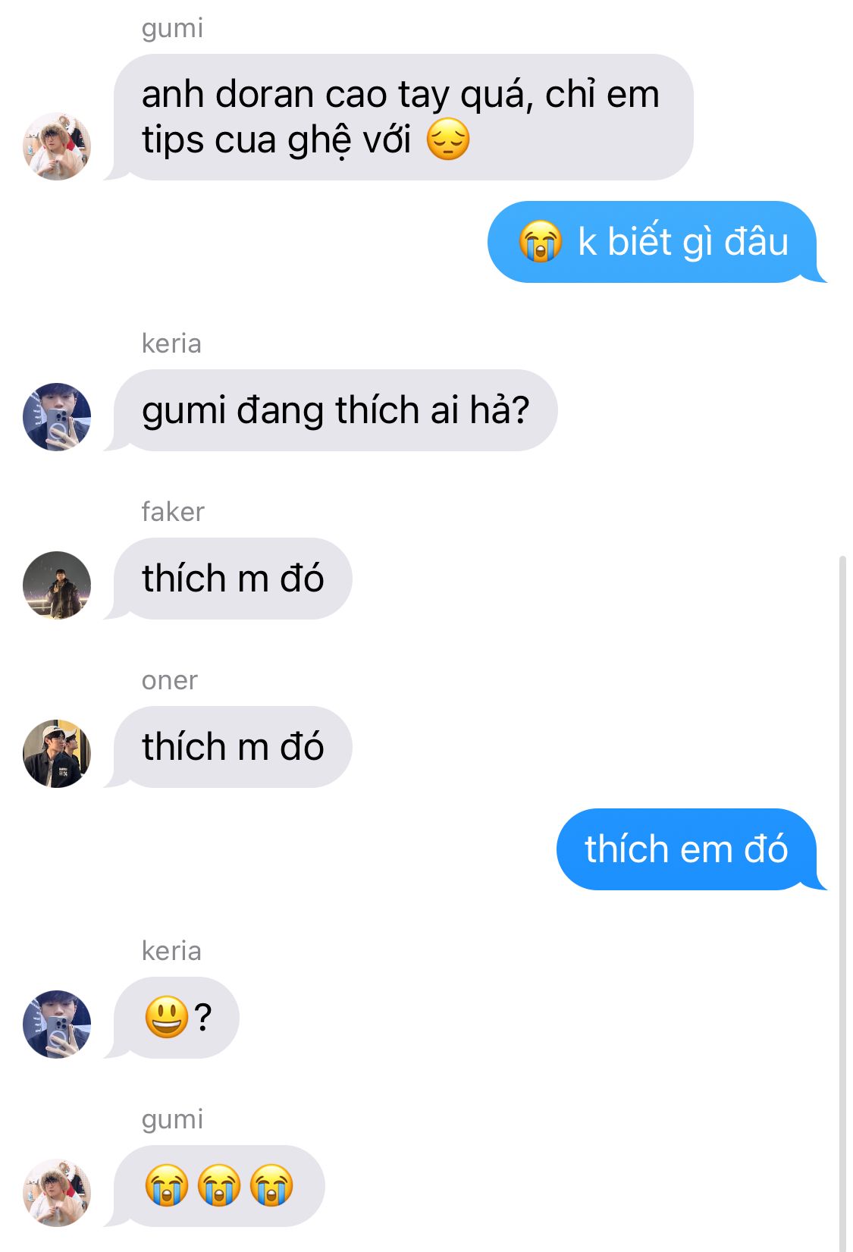Tap oner's profile picture
The width and height of the screenshot is (853, 1252).
pyautogui.click(x=57, y=754)
